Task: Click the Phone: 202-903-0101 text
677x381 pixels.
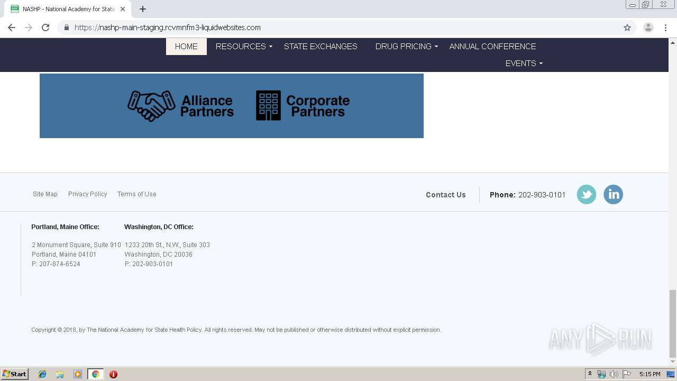Action: pyautogui.click(x=527, y=195)
